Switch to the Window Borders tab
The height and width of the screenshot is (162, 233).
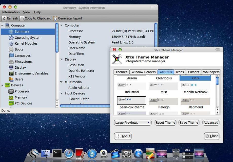coord(143,72)
